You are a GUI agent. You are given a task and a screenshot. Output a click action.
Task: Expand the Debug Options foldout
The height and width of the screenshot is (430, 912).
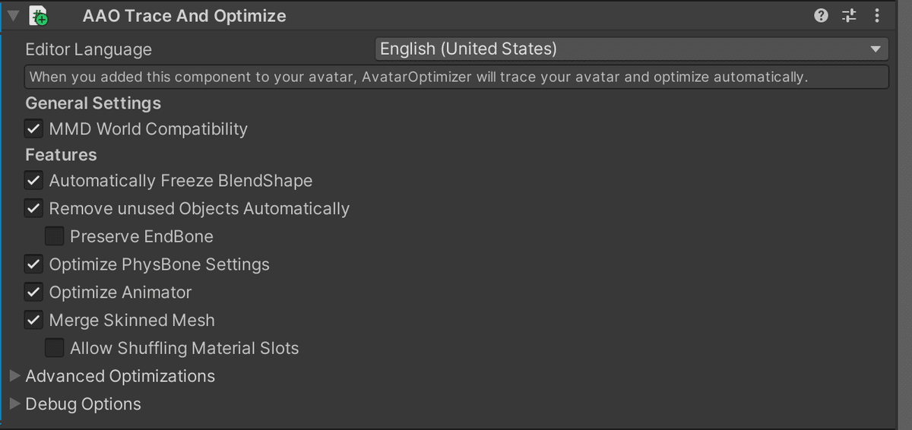(x=15, y=404)
